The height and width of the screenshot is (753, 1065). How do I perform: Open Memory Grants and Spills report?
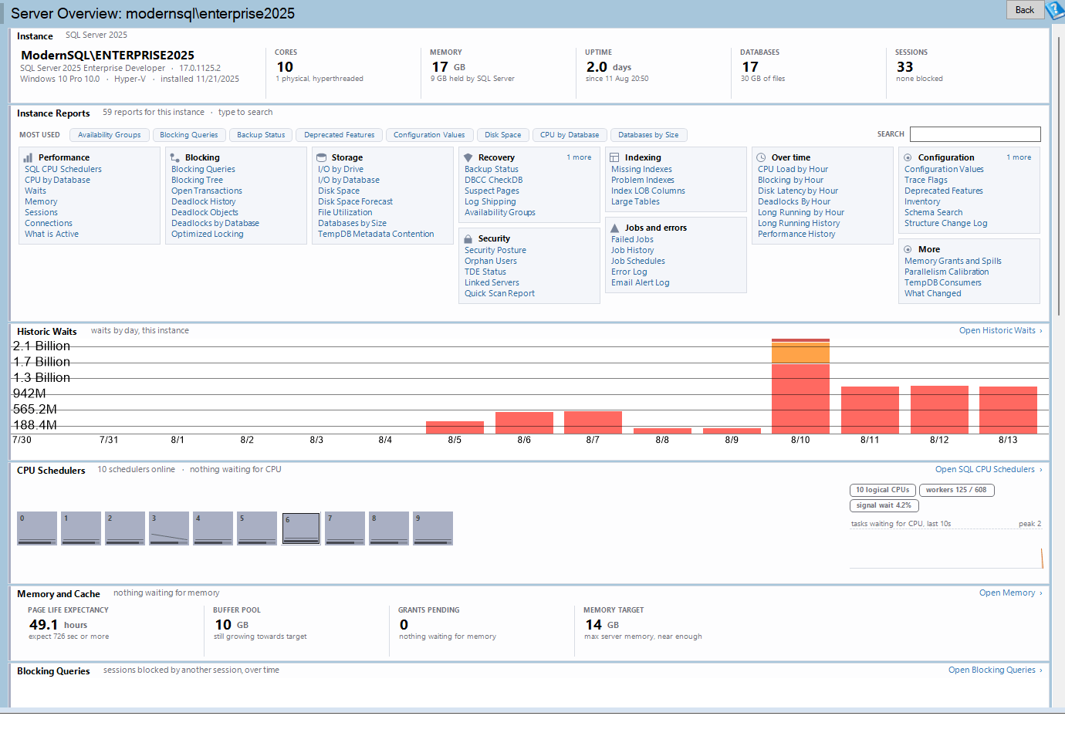953,261
